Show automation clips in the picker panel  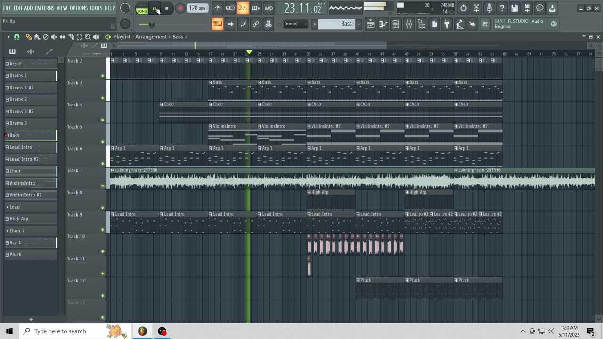49,52
